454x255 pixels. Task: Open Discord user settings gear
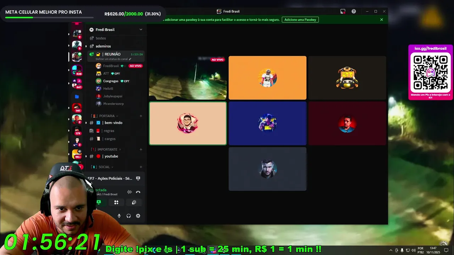point(138,216)
